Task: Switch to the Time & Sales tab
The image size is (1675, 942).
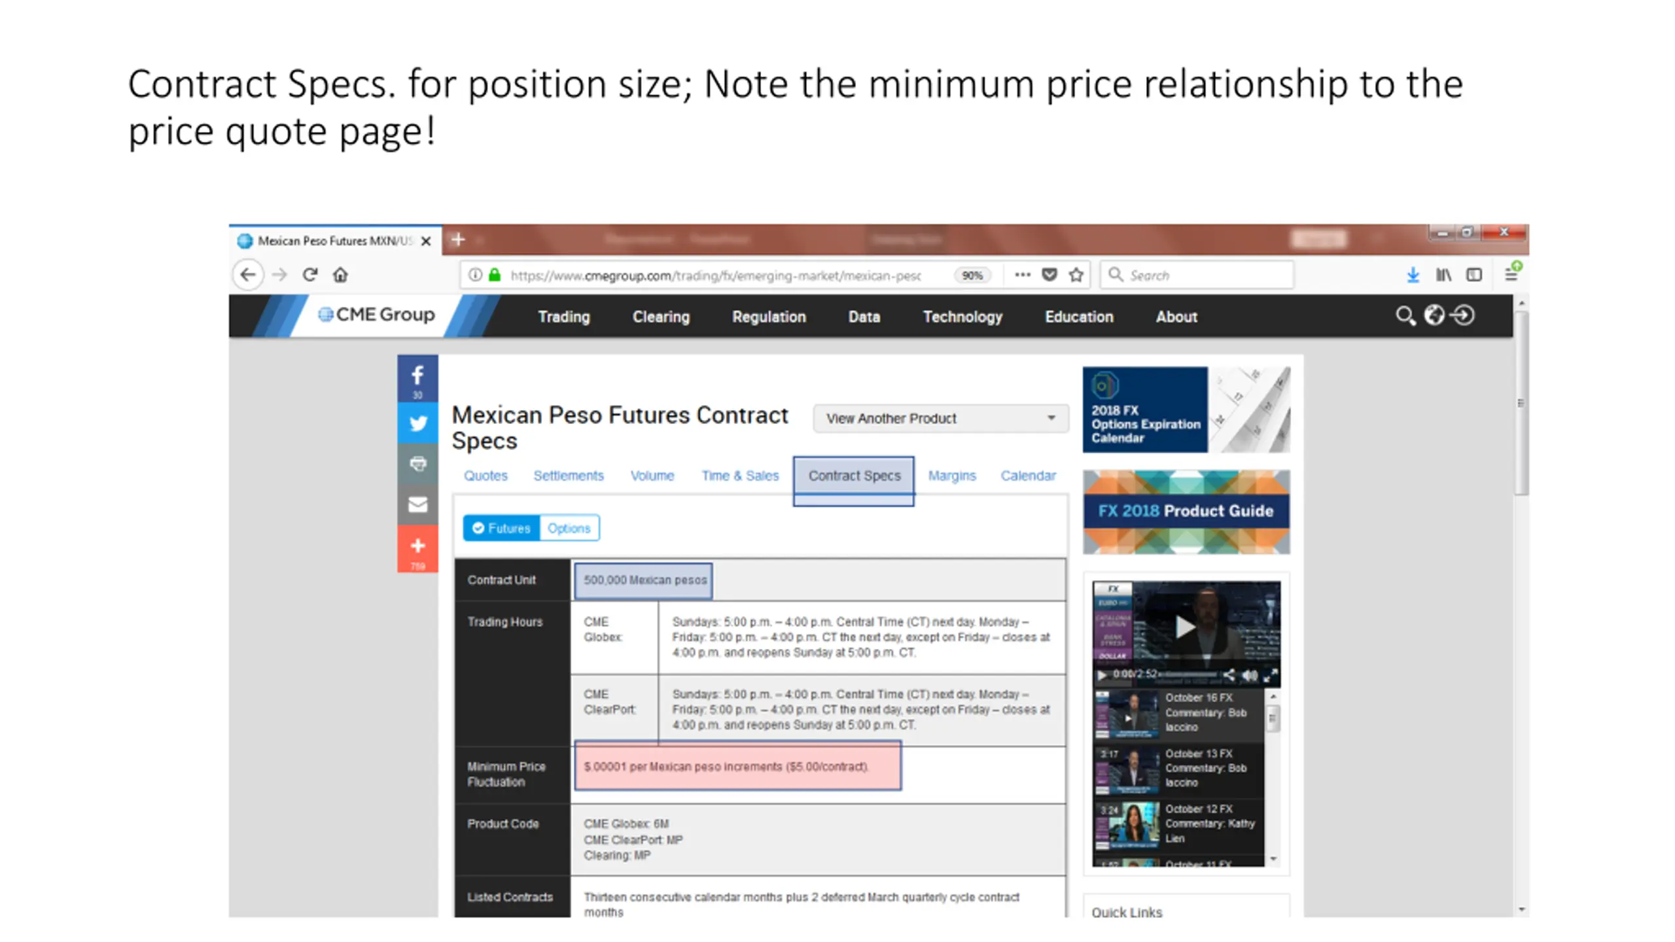Action: click(x=740, y=476)
